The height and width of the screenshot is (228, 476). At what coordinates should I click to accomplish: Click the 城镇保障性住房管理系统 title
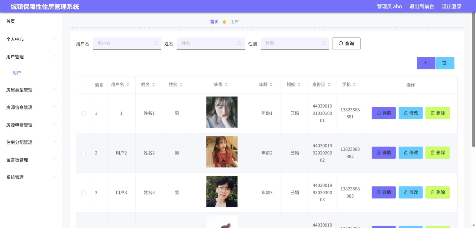[x=45, y=7]
